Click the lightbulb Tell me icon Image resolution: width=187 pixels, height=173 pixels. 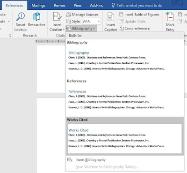[113, 5]
